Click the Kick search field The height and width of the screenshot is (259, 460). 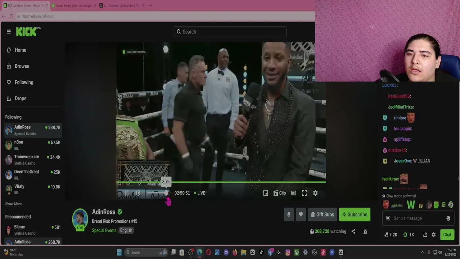(x=230, y=32)
